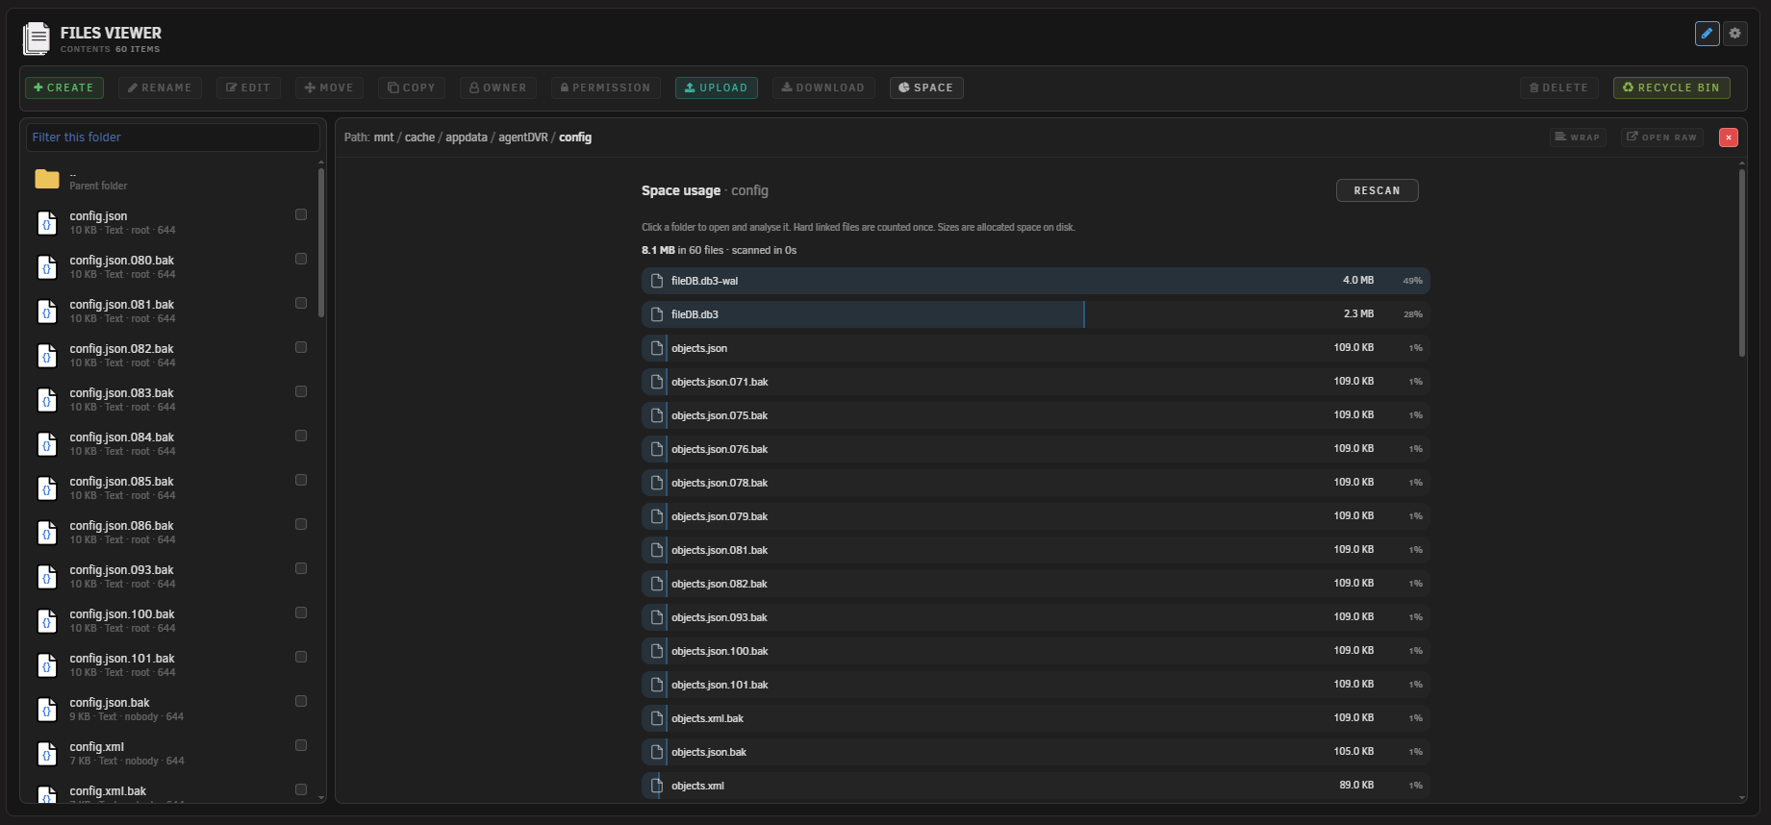Check the config.json.080.bak checkbox
This screenshot has height=825, width=1771.
[301, 260]
